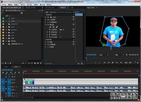Click the new bin folder icon in the Project panel
The height and width of the screenshot is (102, 141).
pos(35,63)
